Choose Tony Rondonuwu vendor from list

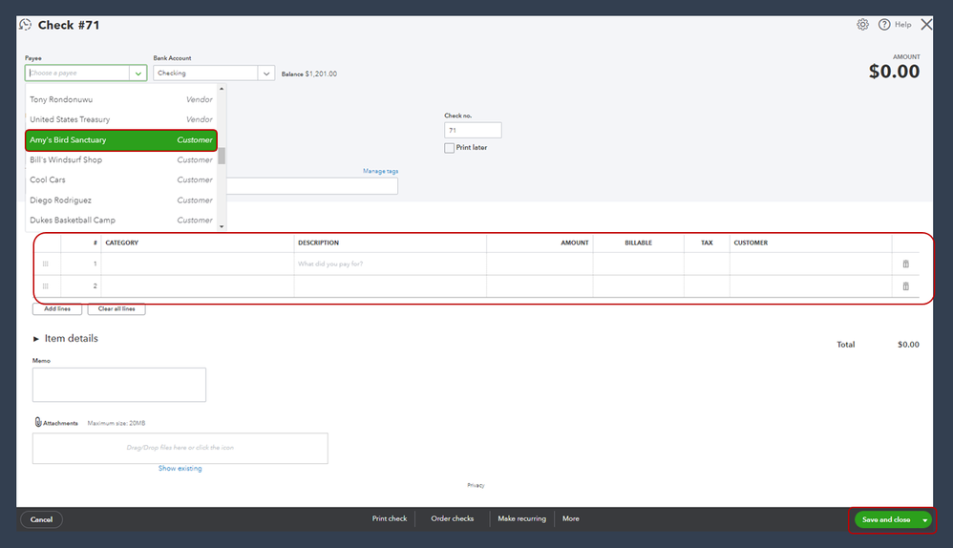click(x=121, y=99)
